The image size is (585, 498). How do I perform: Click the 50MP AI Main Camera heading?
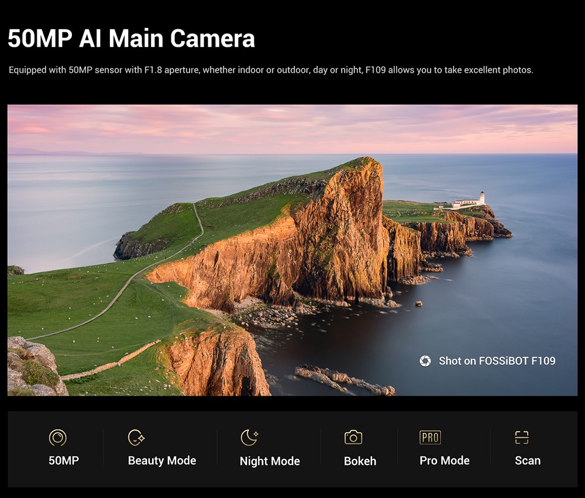pos(131,39)
